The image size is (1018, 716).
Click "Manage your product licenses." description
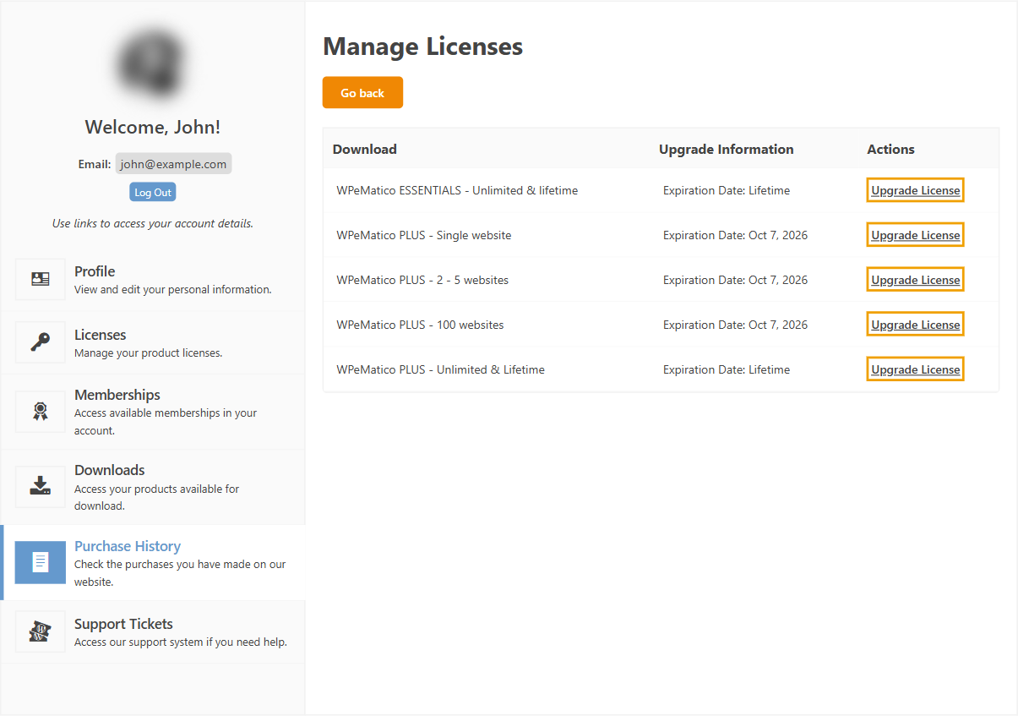click(x=149, y=353)
